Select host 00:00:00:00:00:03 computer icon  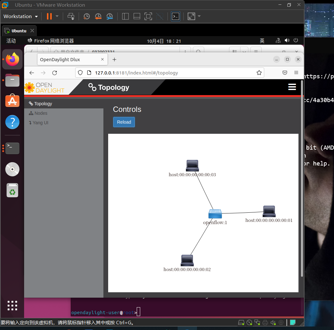pos(192,166)
